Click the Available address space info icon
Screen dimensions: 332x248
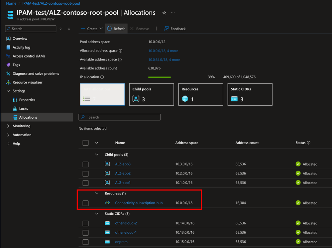[120, 60]
